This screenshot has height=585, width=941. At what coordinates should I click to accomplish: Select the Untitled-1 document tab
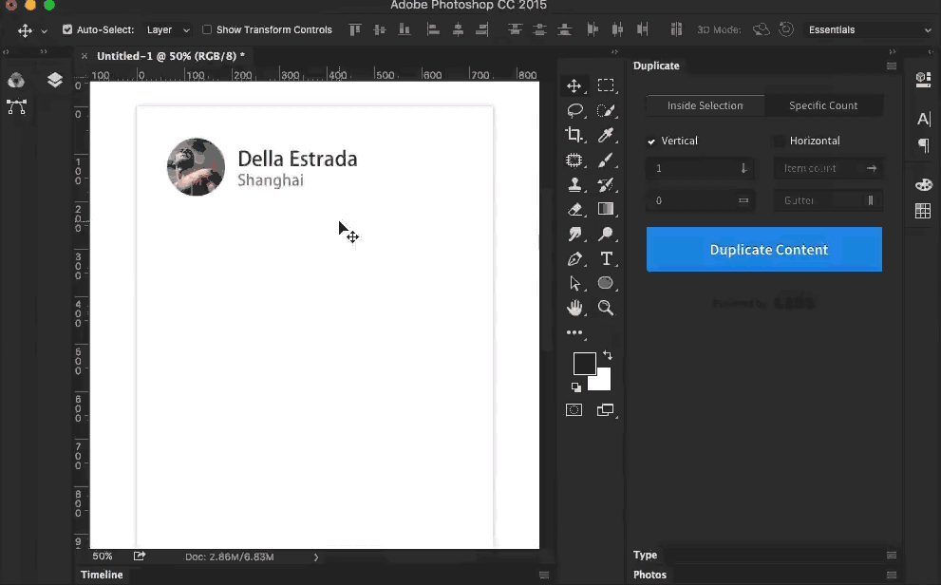tap(170, 56)
